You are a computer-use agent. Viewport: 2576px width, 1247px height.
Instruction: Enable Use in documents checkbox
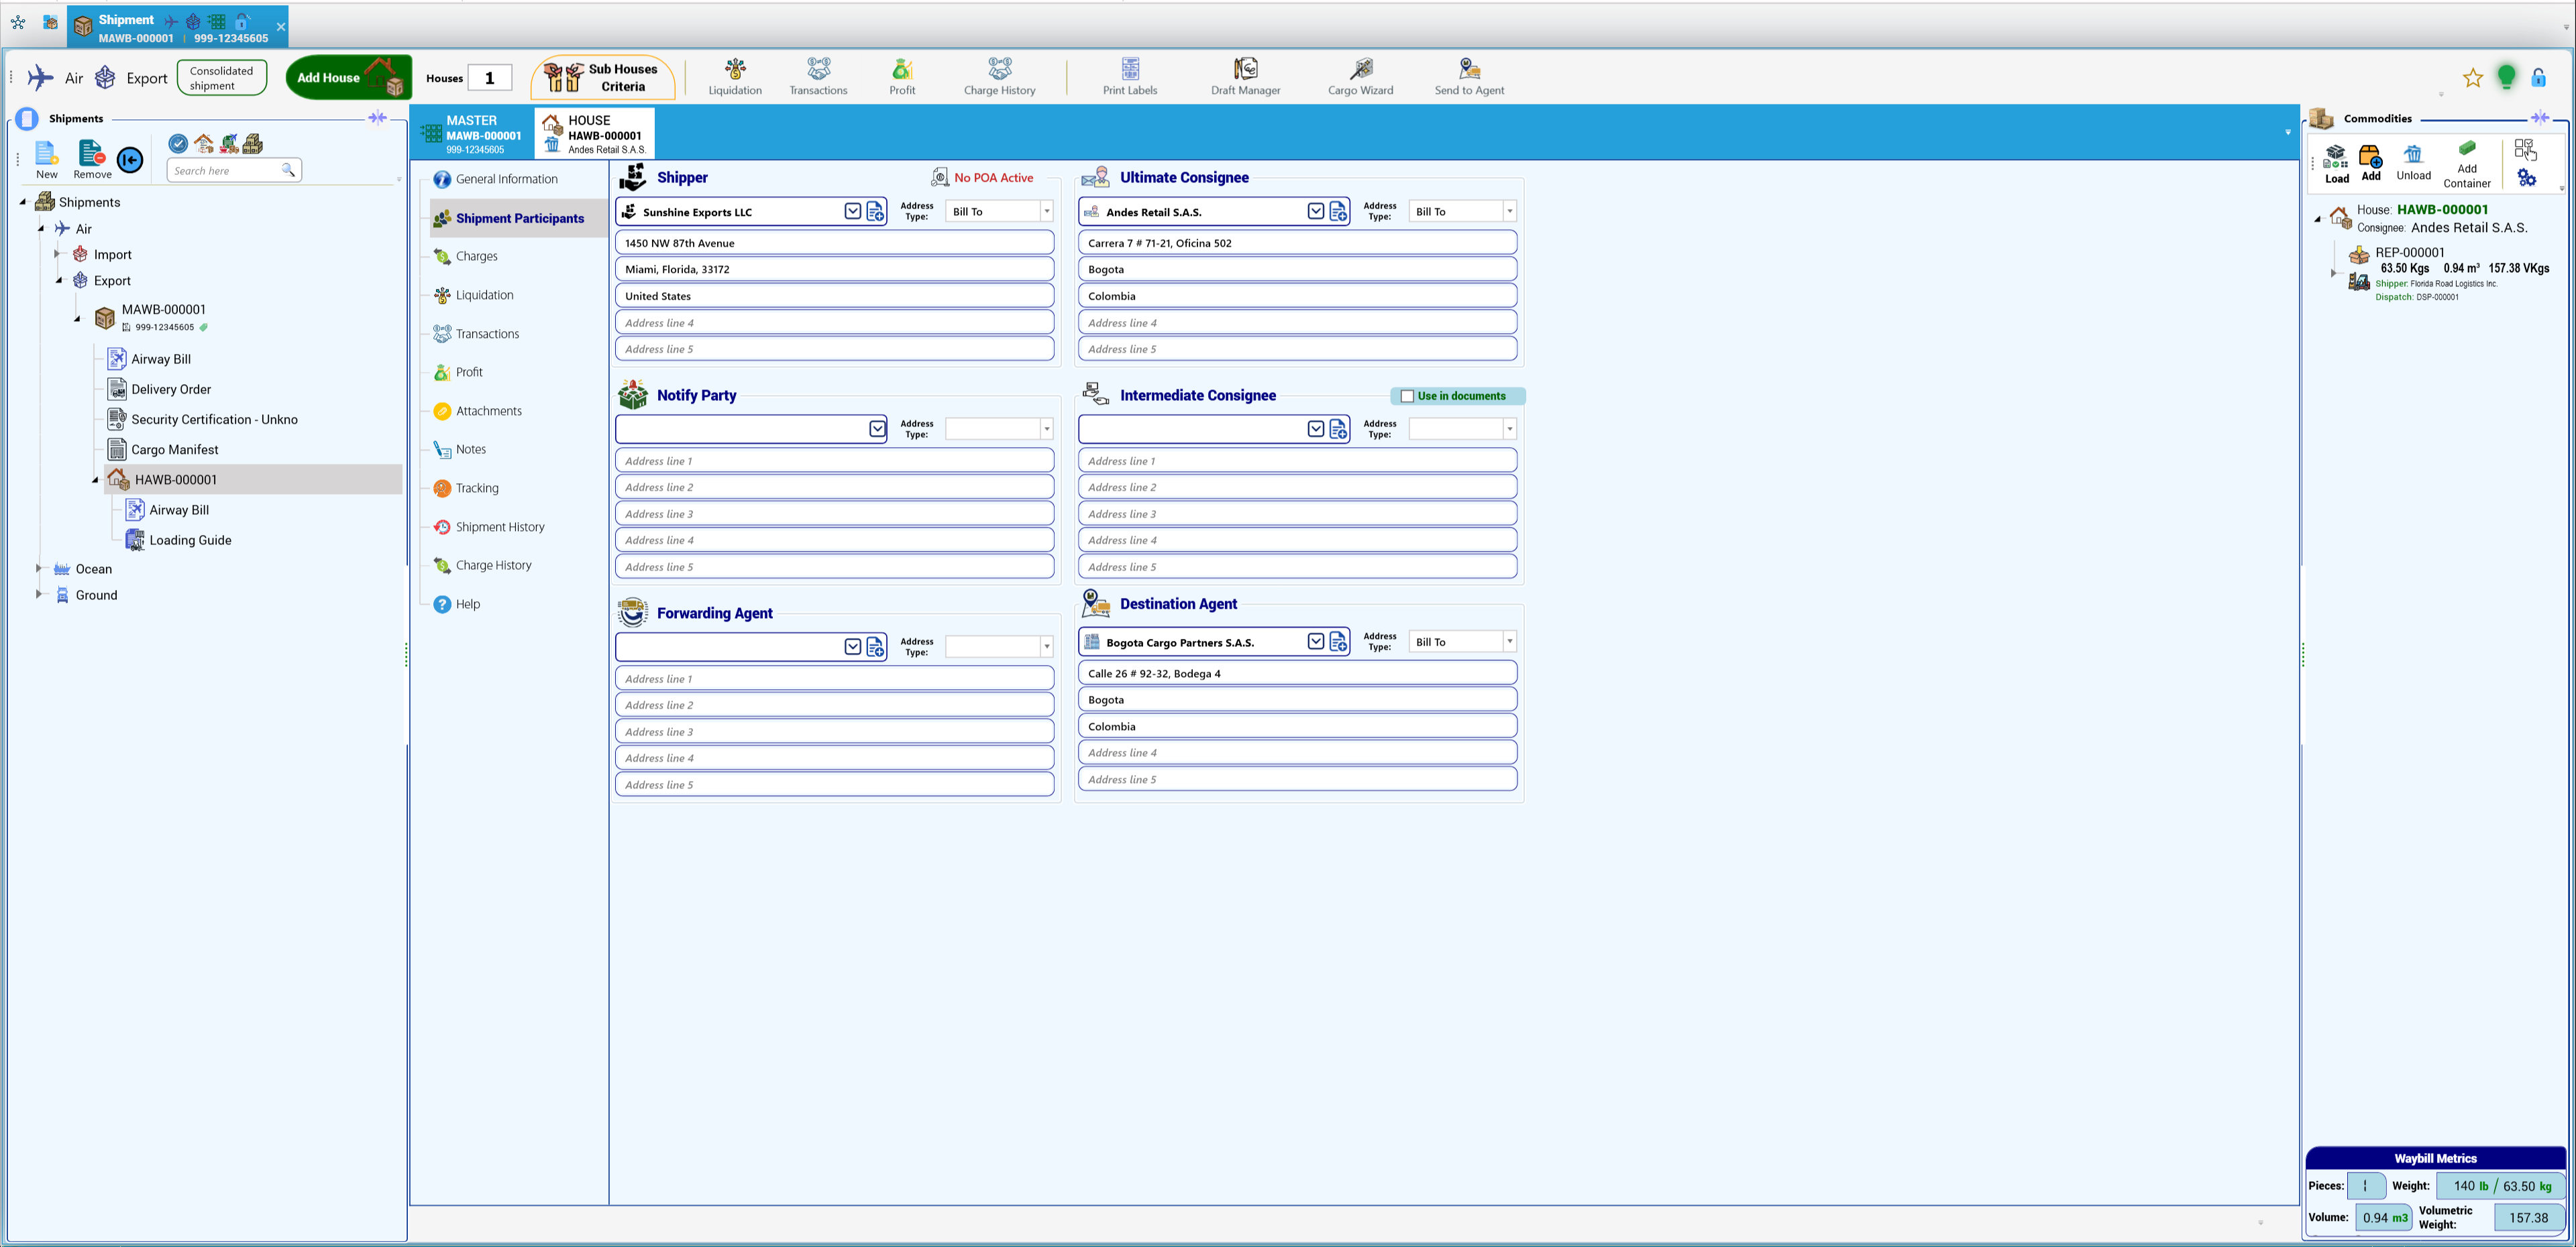(x=1407, y=397)
